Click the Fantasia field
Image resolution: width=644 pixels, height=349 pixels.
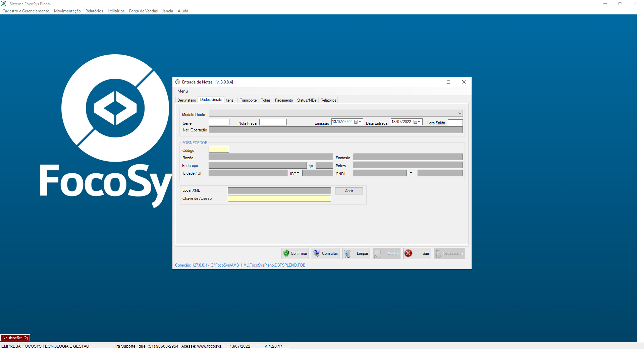(x=408, y=157)
